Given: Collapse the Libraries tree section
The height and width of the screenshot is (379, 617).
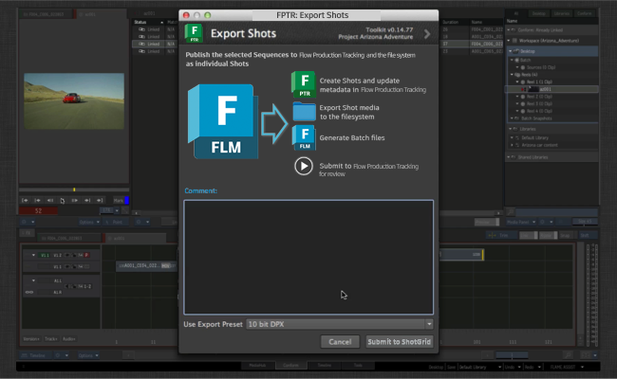Looking at the screenshot, I should pyautogui.click(x=510, y=129).
